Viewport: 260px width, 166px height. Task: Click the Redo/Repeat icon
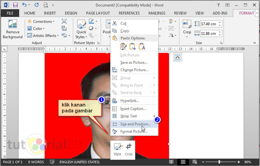(36, 5)
